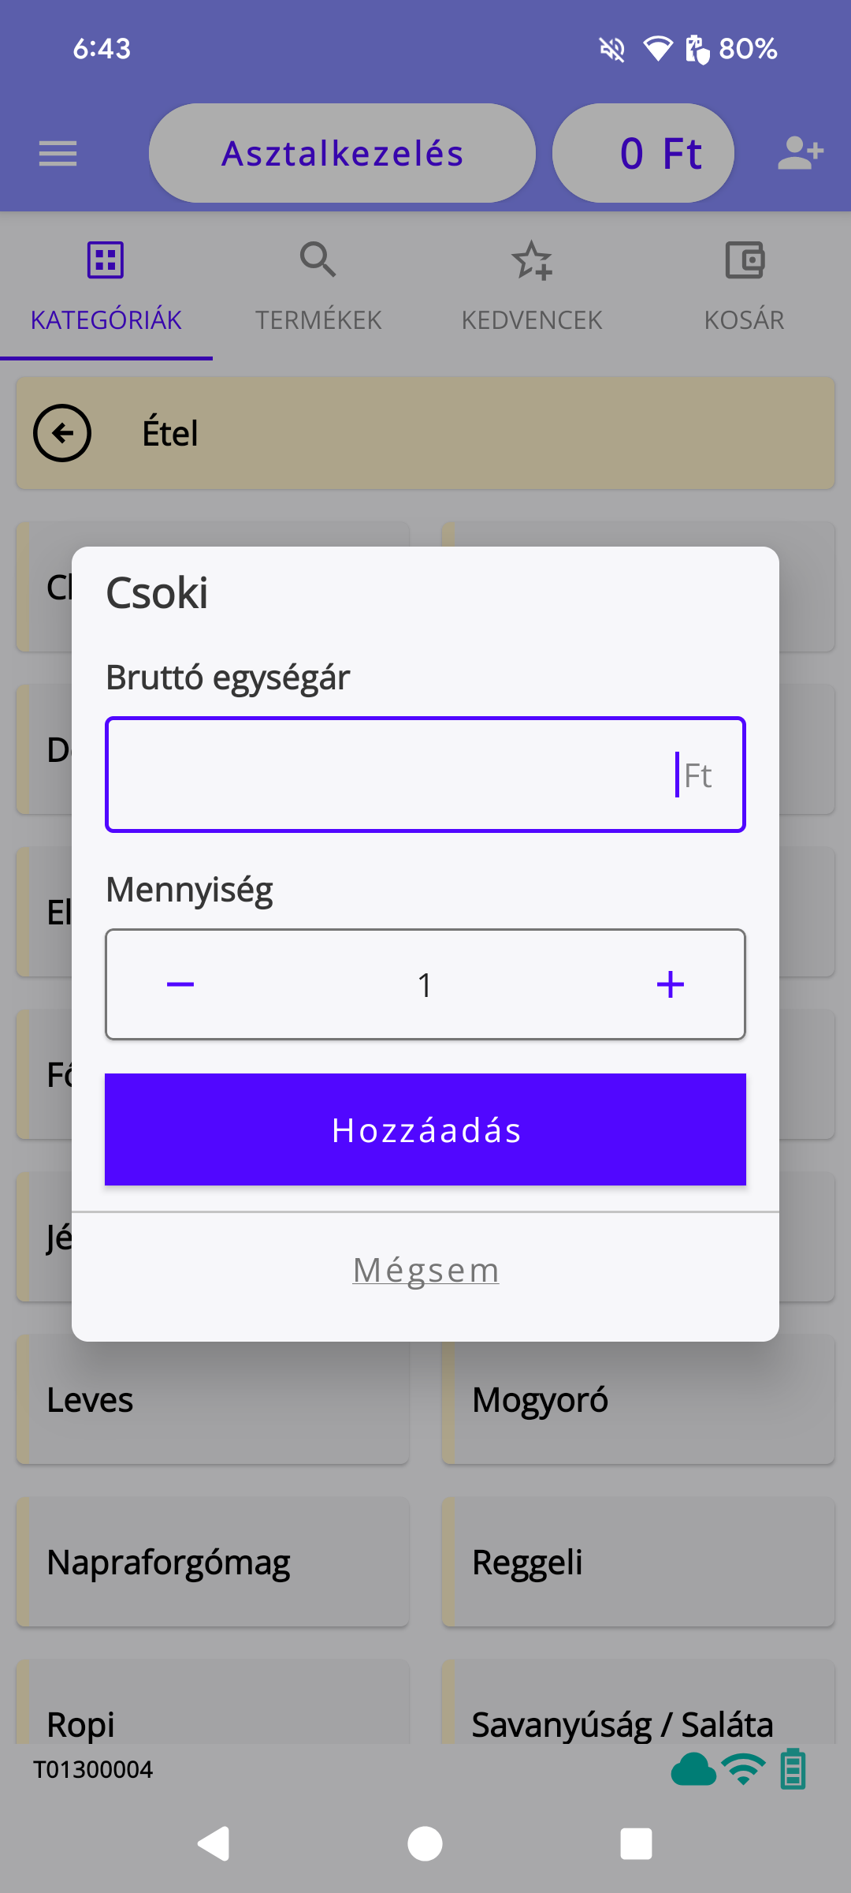Click the Termékek search icon
851x1893 pixels.
(x=318, y=258)
